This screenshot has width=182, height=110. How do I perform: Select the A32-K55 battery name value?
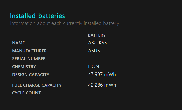tap(97, 43)
